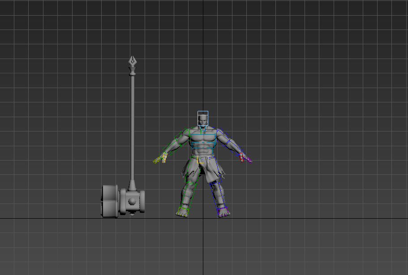Select the yellow-green foot bone
The image size is (408, 275).
(x=183, y=211)
